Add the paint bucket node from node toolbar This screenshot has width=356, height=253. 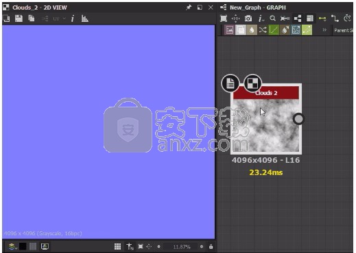(285, 30)
